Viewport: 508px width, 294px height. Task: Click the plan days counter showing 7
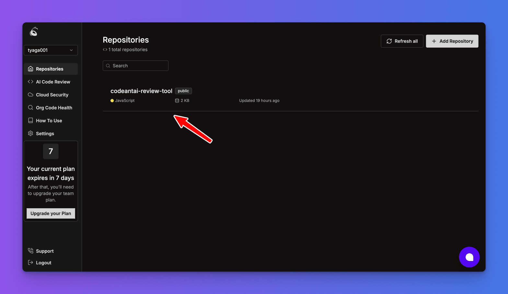51,151
